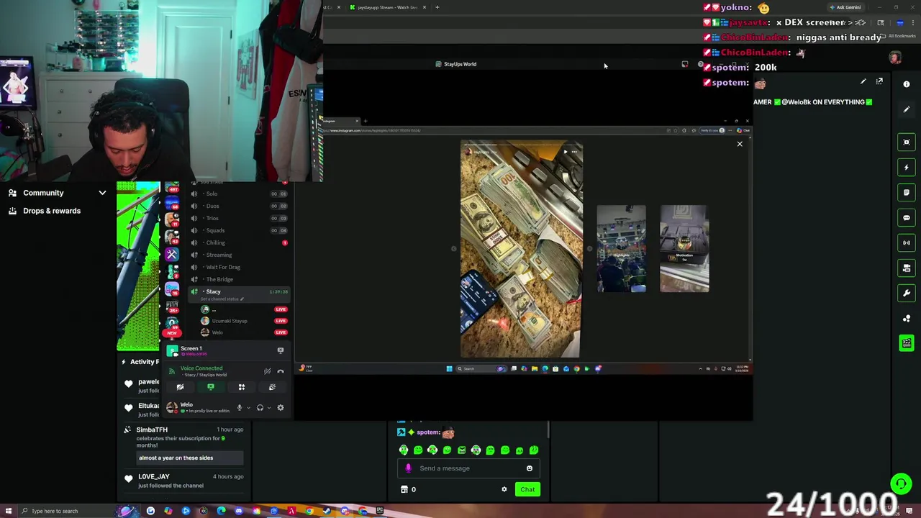The height and width of the screenshot is (518, 921).
Task: Disconnect from Discord voice channel
Action: (281, 371)
